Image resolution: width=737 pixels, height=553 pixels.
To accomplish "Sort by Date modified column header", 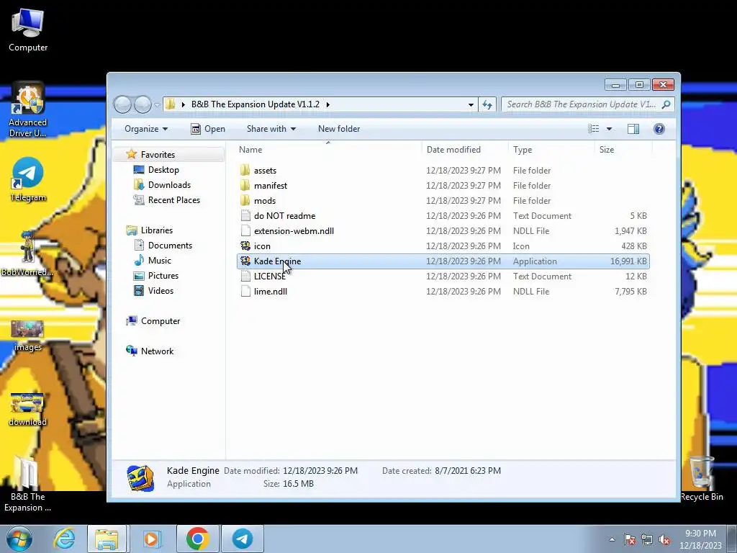I will (465, 150).
